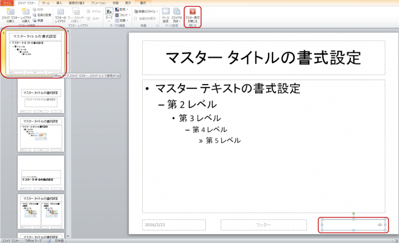Click the 'マスター テキストの書式設定' first-level text

click(228, 88)
